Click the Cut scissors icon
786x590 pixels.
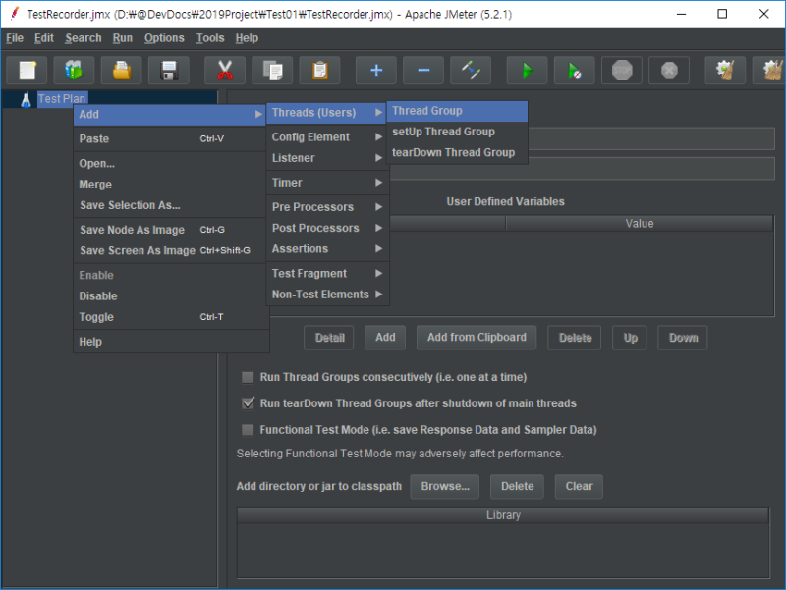coord(225,70)
